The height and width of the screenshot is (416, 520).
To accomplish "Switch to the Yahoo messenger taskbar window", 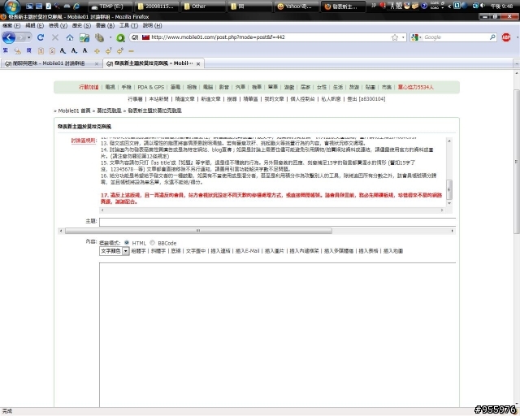I will [x=297, y=6].
